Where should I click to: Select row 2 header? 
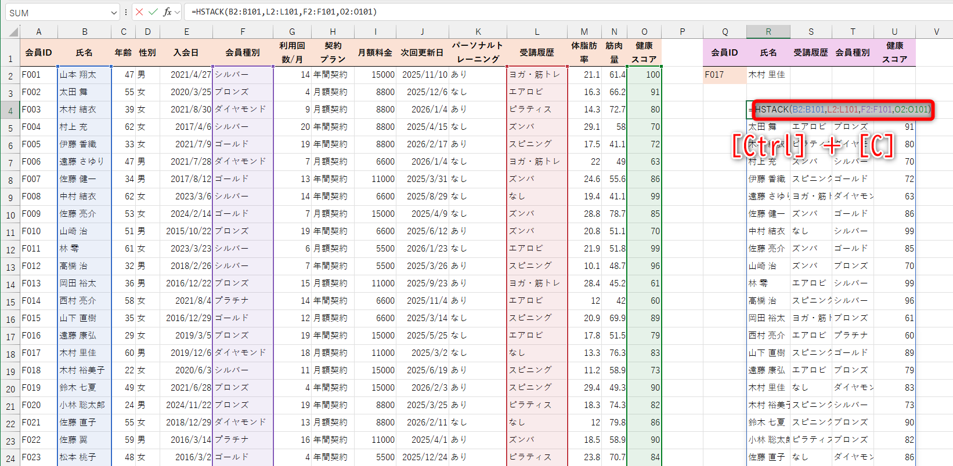pos(10,75)
